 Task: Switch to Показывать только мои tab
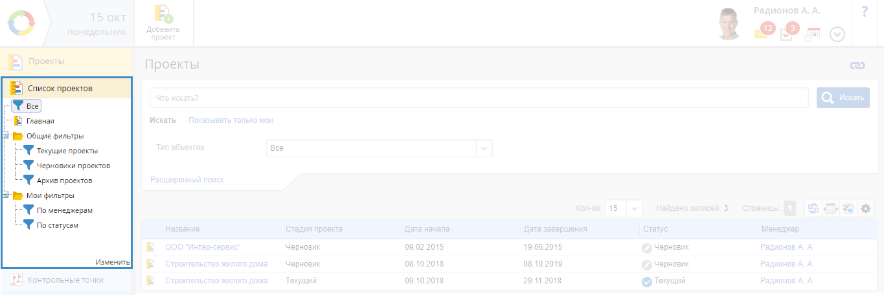tap(231, 120)
